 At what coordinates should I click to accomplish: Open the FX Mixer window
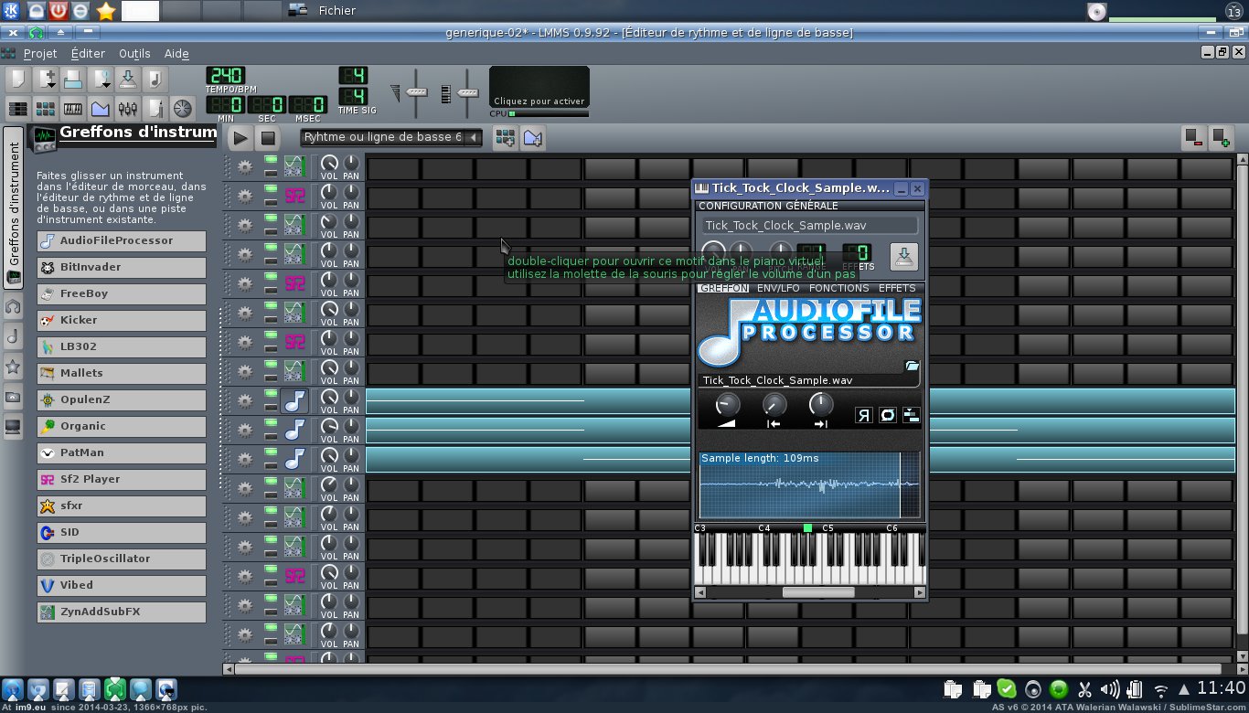tap(128, 109)
